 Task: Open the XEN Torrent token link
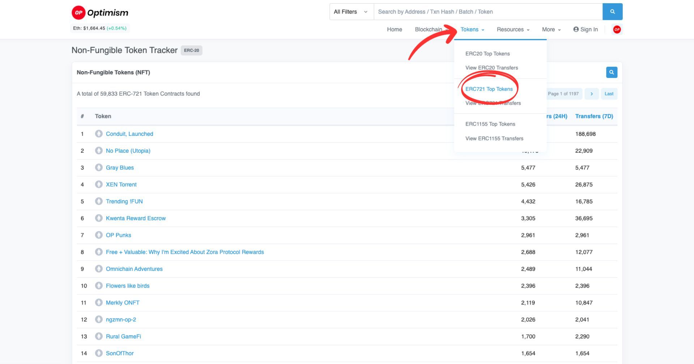(x=121, y=185)
